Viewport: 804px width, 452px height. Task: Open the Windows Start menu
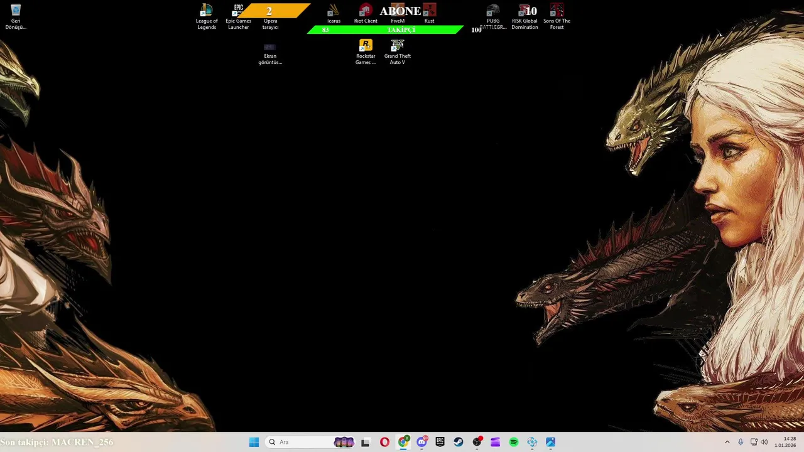point(254,442)
